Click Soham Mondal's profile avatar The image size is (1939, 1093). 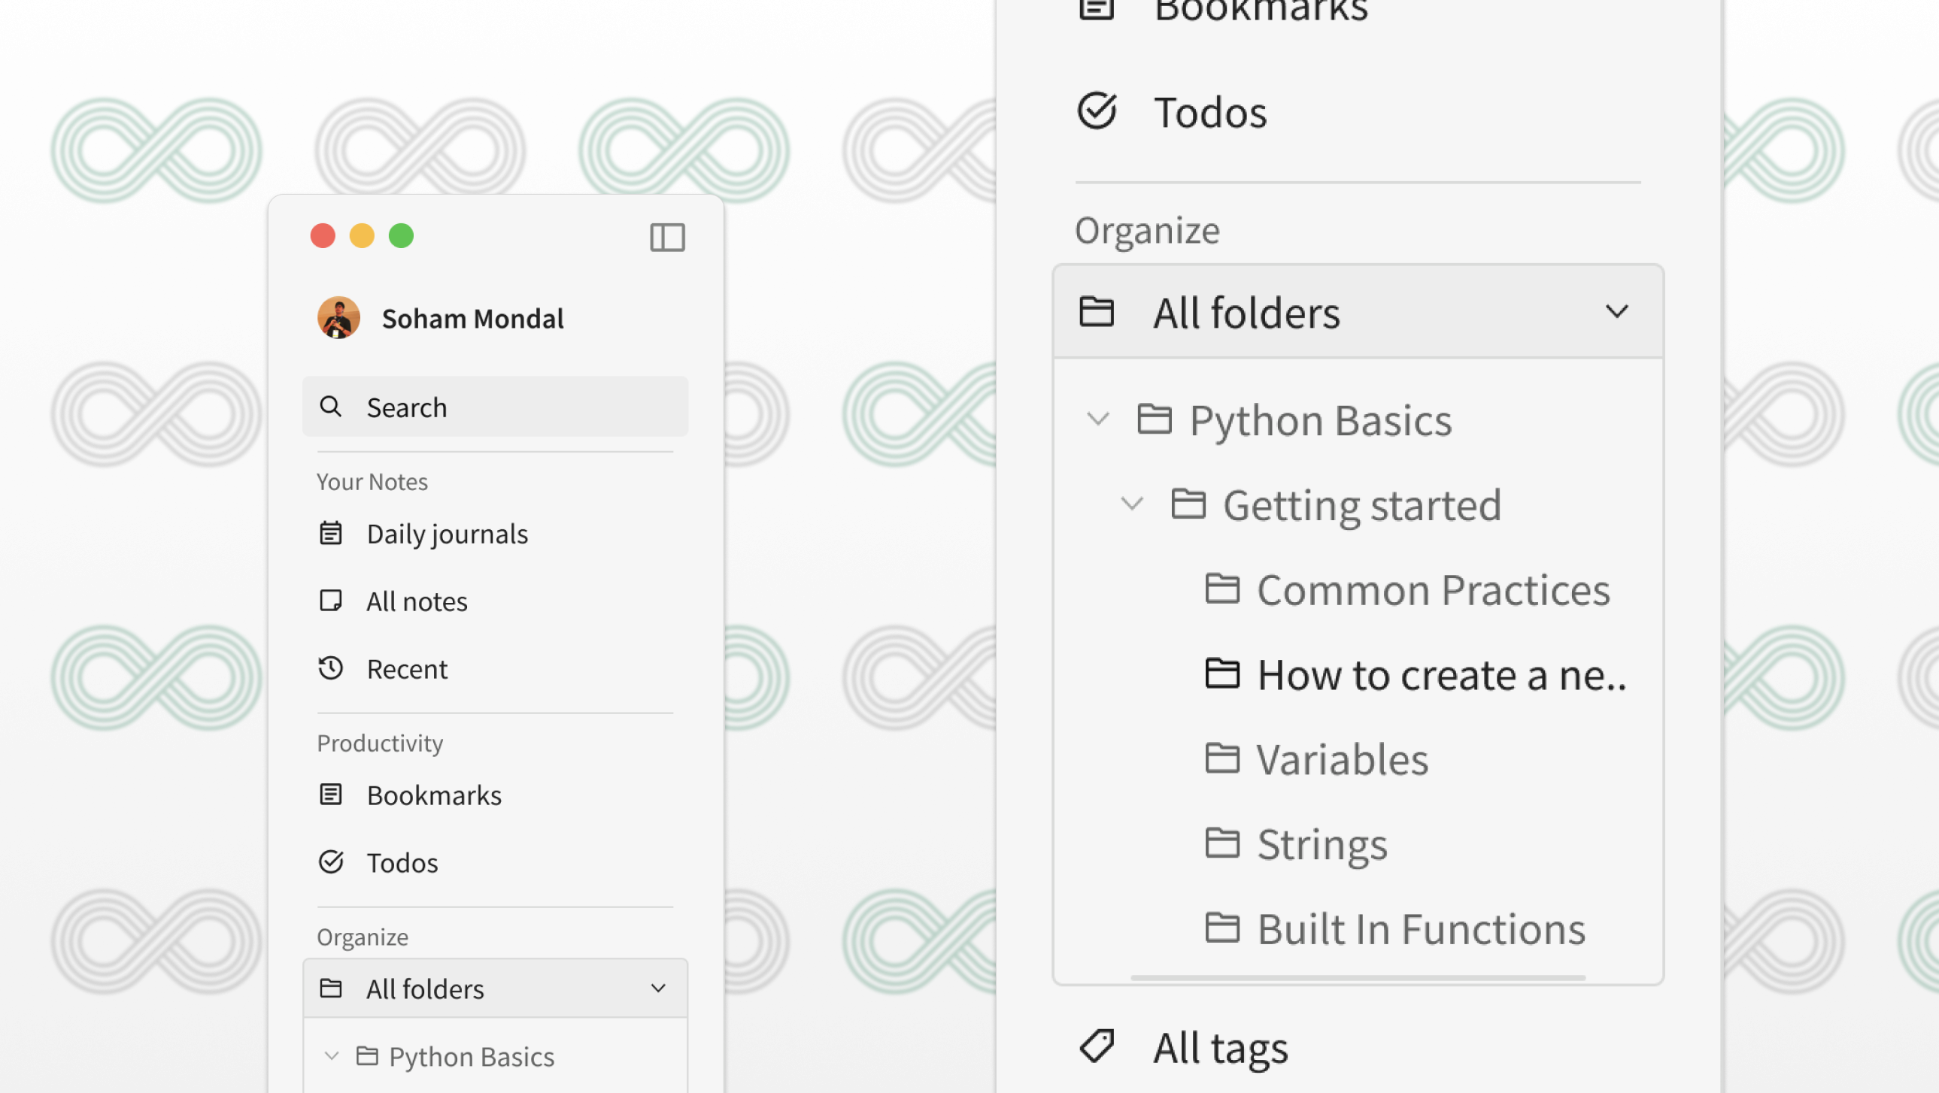[x=338, y=317]
